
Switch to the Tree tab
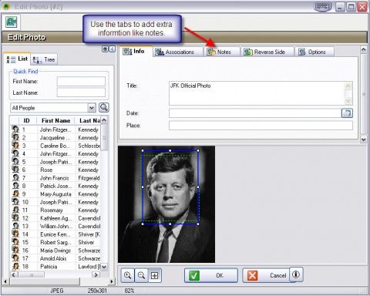(x=44, y=59)
